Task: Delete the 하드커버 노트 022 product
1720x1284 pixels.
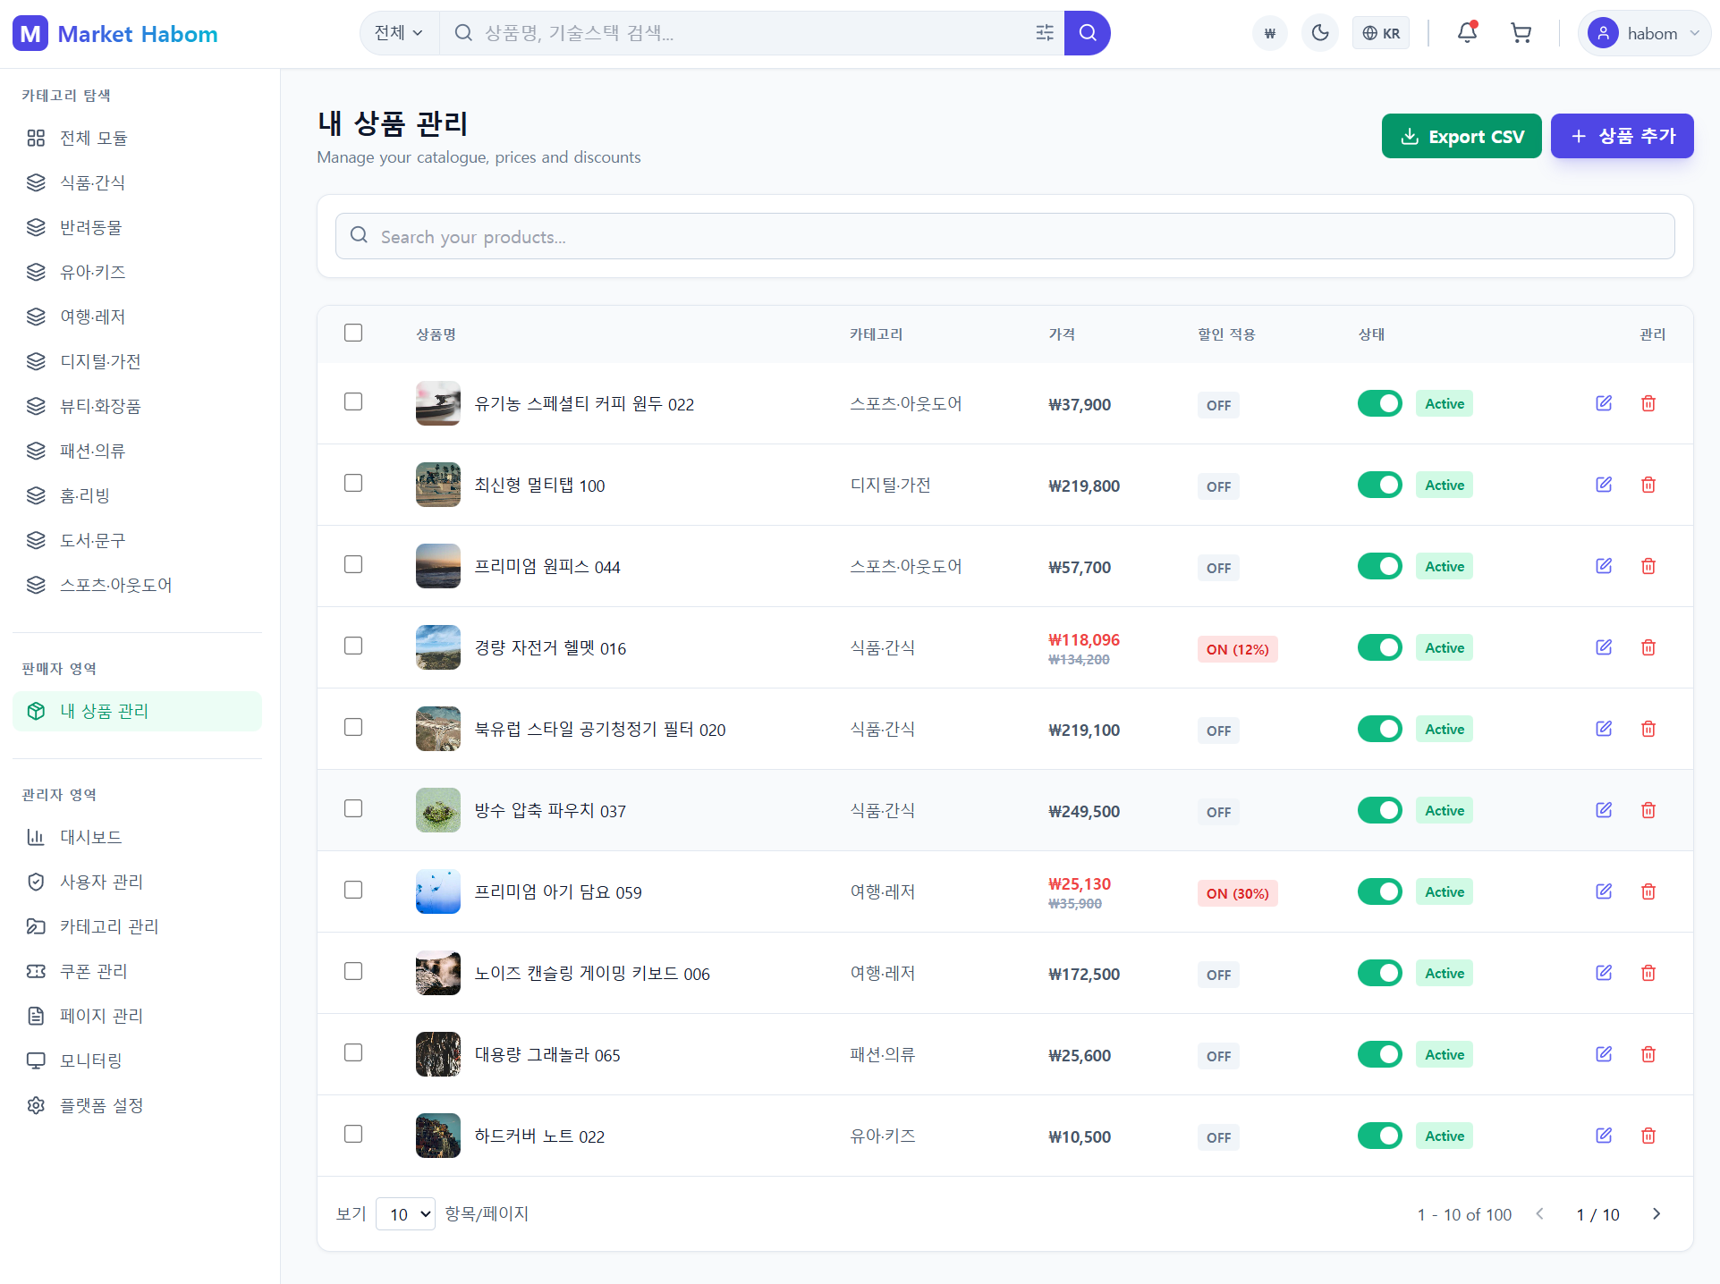Action: click(1648, 1136)
